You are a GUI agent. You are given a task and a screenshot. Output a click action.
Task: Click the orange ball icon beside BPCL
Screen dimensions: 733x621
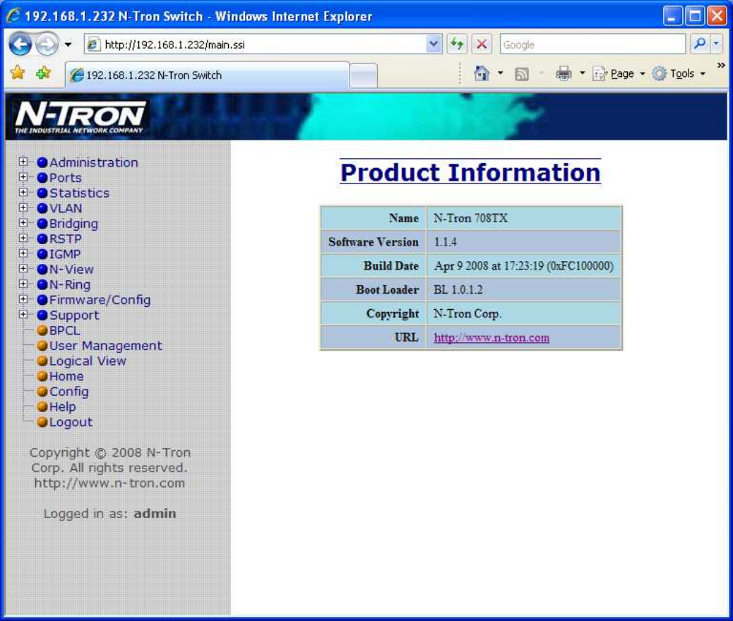42,330
